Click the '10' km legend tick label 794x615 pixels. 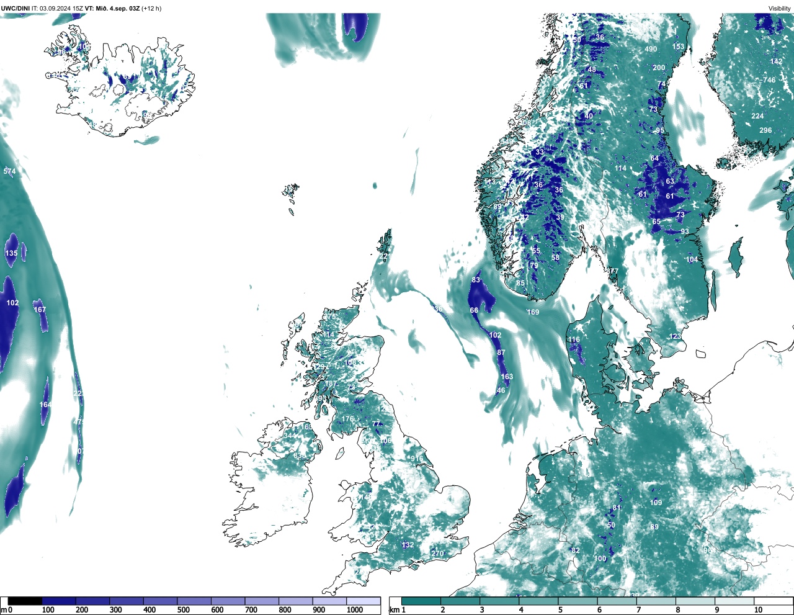coord(758,610)
